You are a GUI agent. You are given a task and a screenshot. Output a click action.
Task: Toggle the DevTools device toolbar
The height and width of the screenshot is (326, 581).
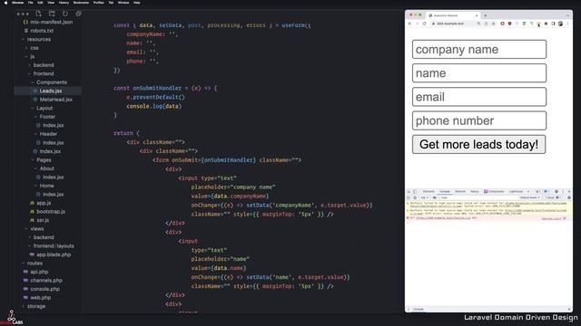tap(415, 191)
